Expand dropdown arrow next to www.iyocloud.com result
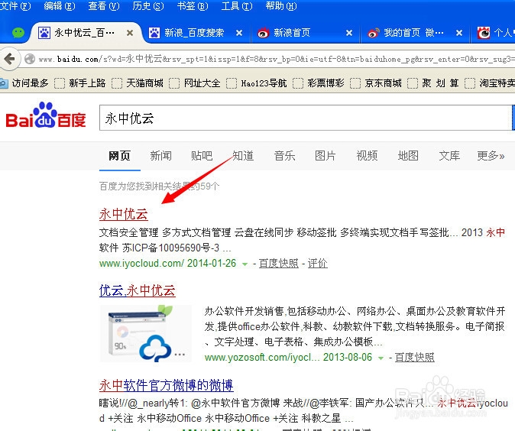 coord(245,264)
